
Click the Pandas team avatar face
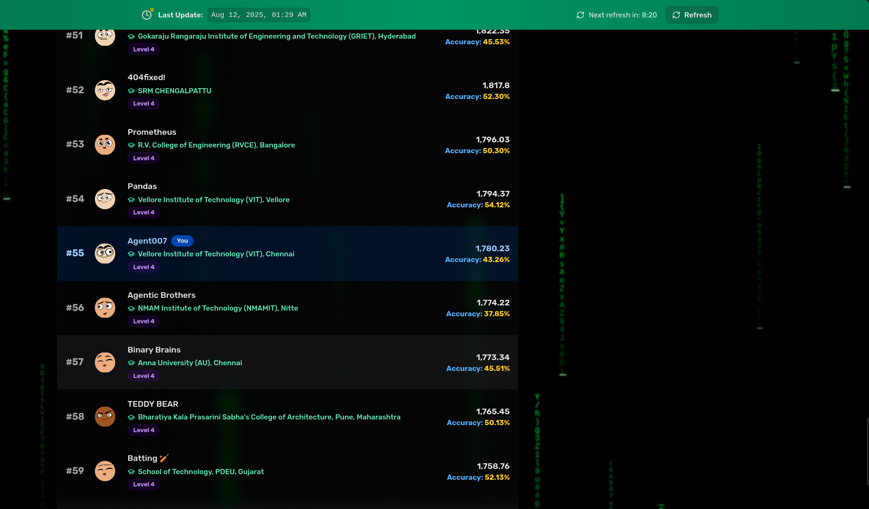click(105, 199)
